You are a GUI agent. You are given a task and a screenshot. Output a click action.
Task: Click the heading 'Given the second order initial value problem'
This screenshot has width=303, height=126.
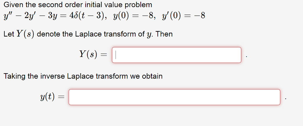[x=78, y=5]
